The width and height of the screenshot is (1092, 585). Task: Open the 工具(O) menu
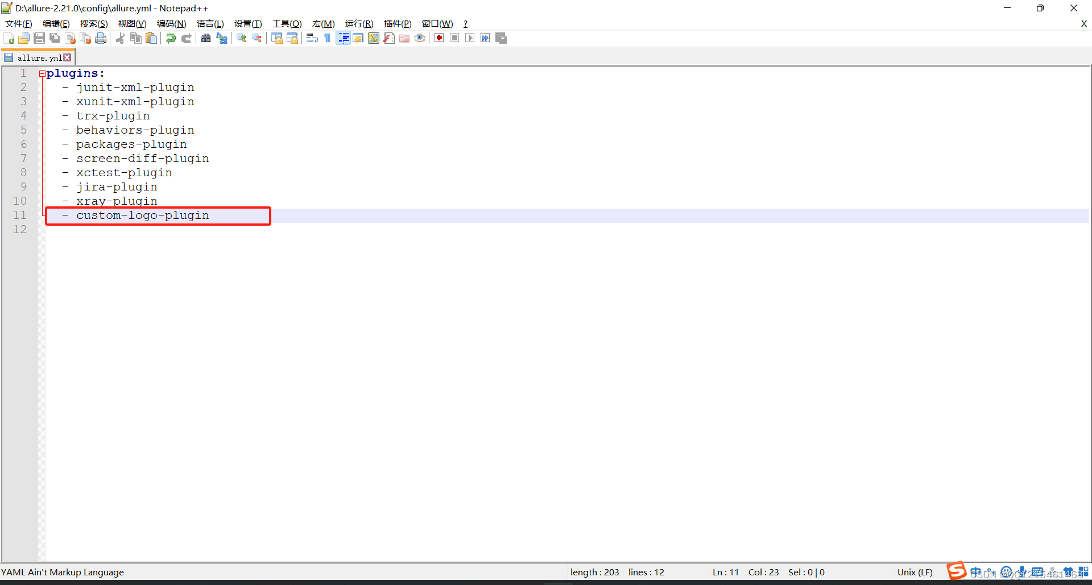[287, 24]
